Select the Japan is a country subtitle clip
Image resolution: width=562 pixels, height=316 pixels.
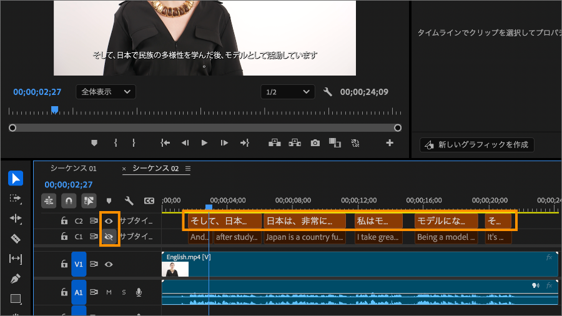point(305,237)
